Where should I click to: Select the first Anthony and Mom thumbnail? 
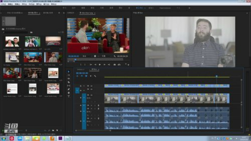(x=12, y=42)
